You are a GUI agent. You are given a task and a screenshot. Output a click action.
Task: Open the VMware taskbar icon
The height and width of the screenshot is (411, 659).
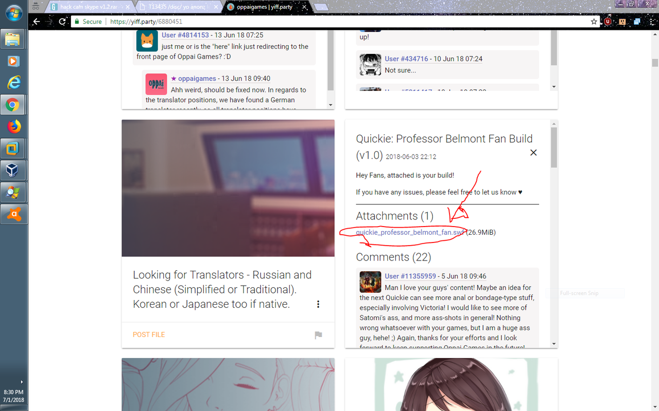(13, 148)
